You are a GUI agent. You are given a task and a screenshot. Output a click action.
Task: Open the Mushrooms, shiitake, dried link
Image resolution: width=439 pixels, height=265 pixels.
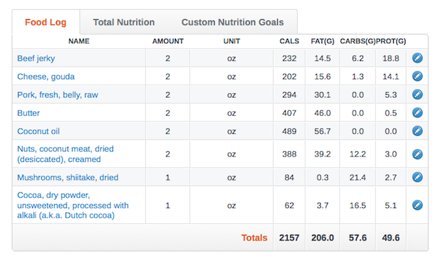coord(68,177)
